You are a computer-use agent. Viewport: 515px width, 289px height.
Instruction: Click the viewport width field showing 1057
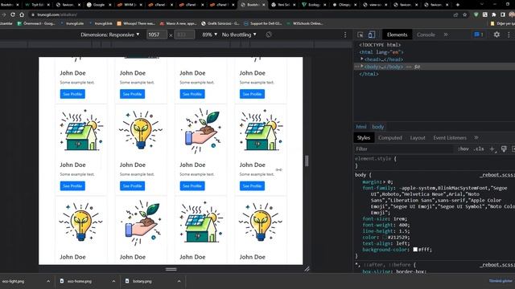157,35
